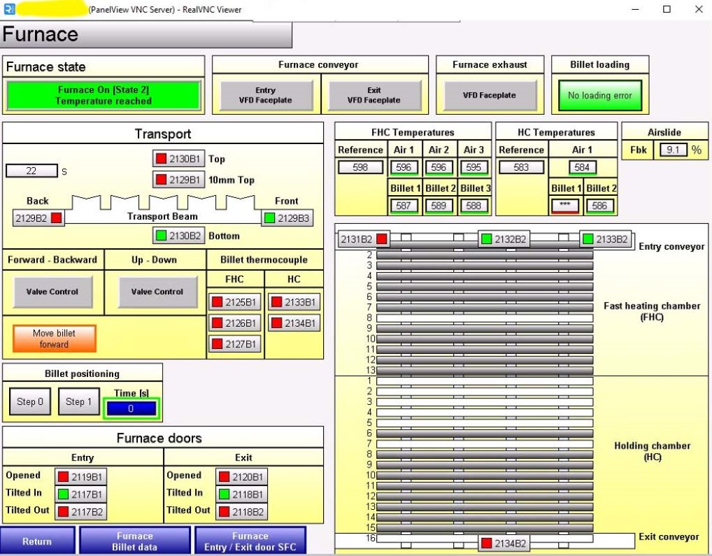Open the Entry VFD Faceplate

(x=266, y=95)
